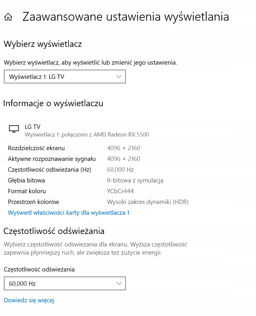Open the 60,000 Hz refresh rate combo box

tap(65, 283)
